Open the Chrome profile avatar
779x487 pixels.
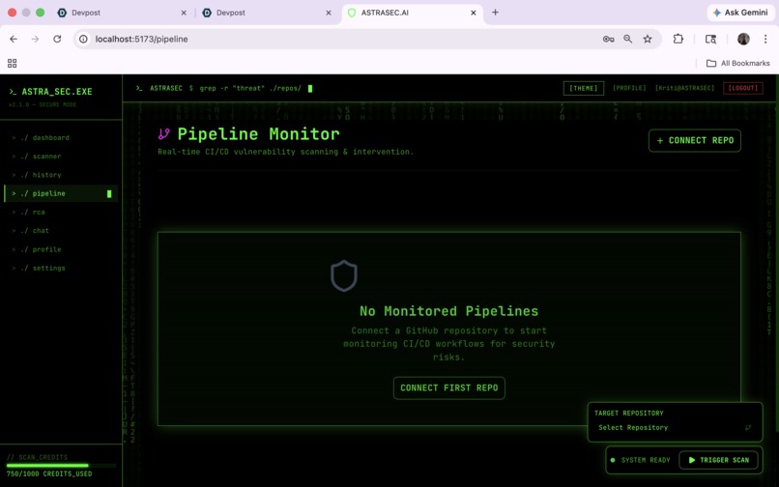pyautogui.click(x=743, y=39)
